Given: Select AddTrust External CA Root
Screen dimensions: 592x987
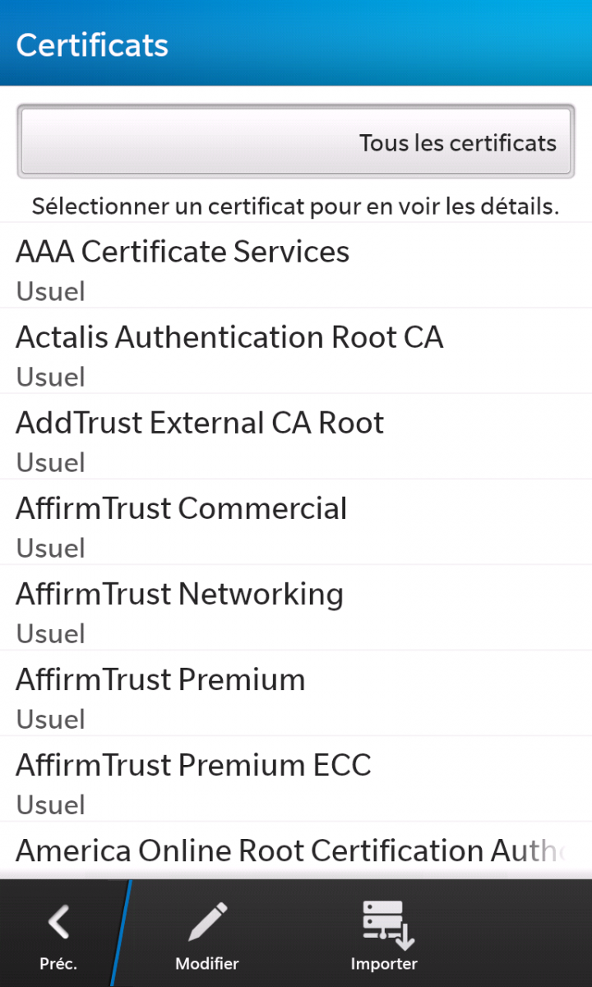Looking at the screenshot, I should pos(296,437).
